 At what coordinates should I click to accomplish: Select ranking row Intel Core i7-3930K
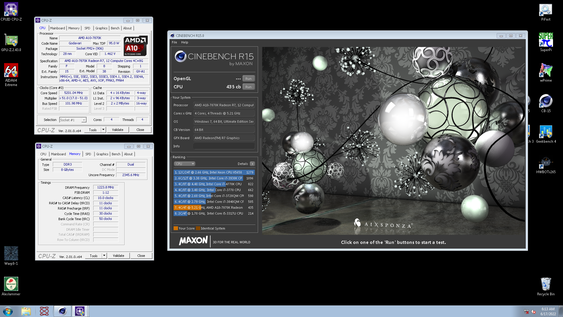pyautogui.click(x=214, y=178)
